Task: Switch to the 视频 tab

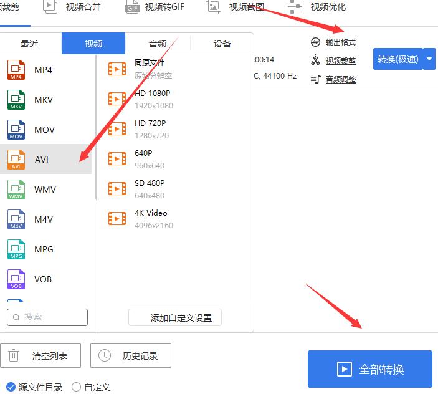Action: pyautogui.click(x=93, y=44)
